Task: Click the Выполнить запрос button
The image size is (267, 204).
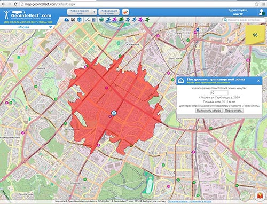Action: (x=209, y=111)
